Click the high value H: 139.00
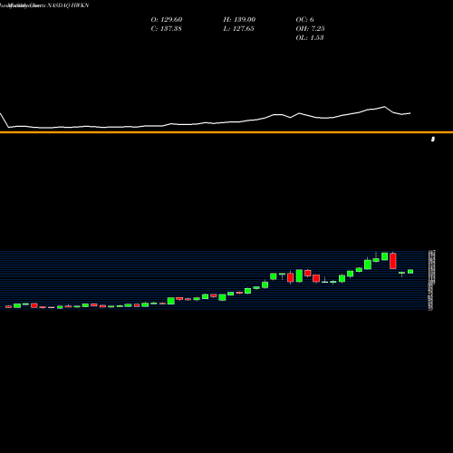 tap(239, 19)
